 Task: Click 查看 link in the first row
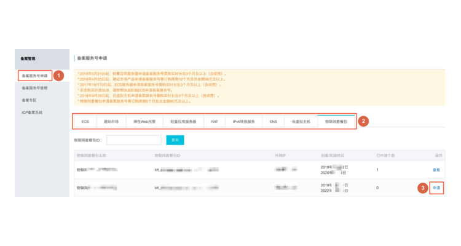click(x=436, y=170)
